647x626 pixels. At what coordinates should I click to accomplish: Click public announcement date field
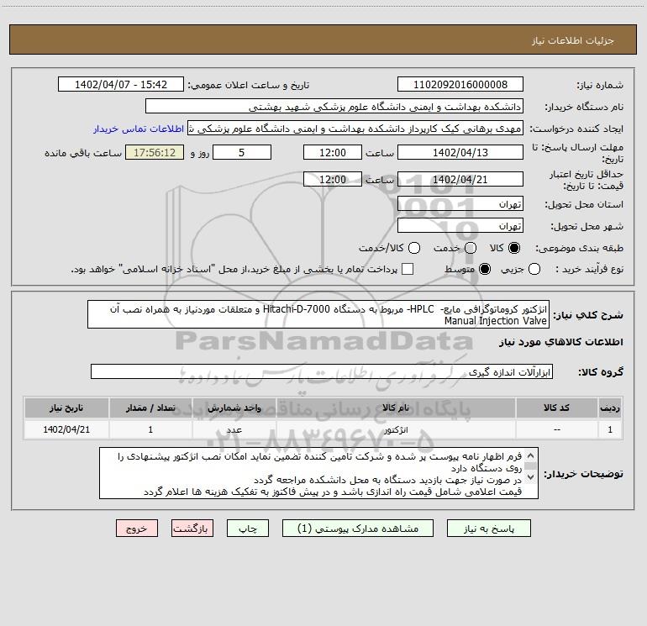coord(121,85)
